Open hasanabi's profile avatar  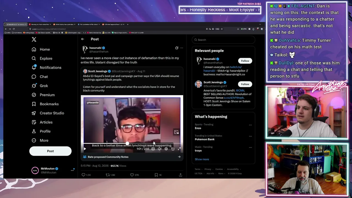click(85, 50)
